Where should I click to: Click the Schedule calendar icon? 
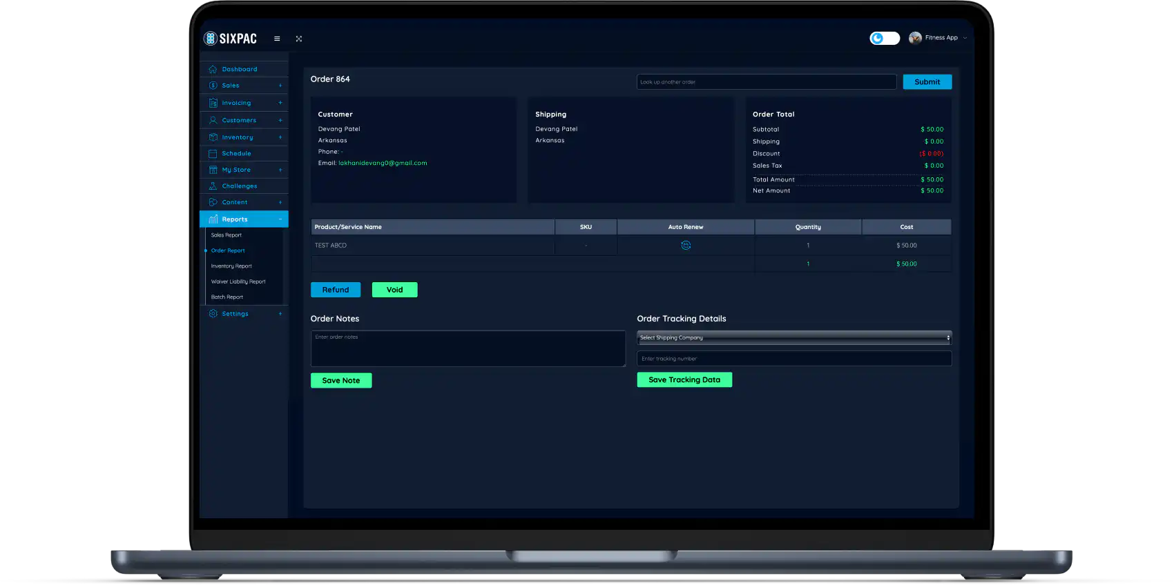click(213, 154)
